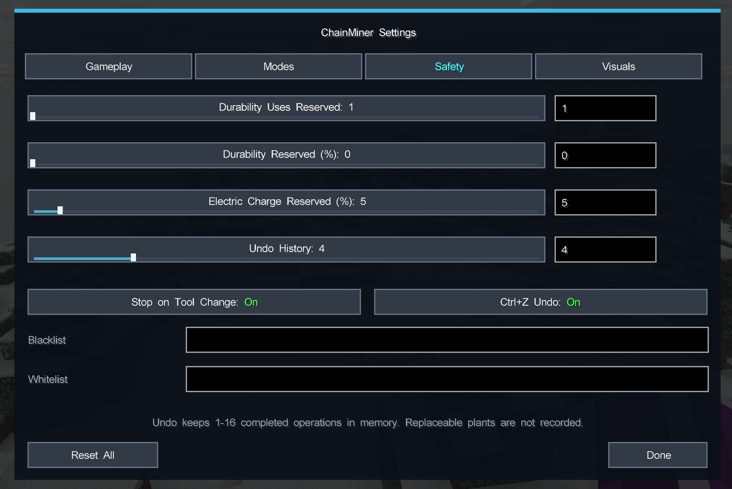Click the Durability Uses Reserved slider
The image size is (732, 489).
point(286,108)
